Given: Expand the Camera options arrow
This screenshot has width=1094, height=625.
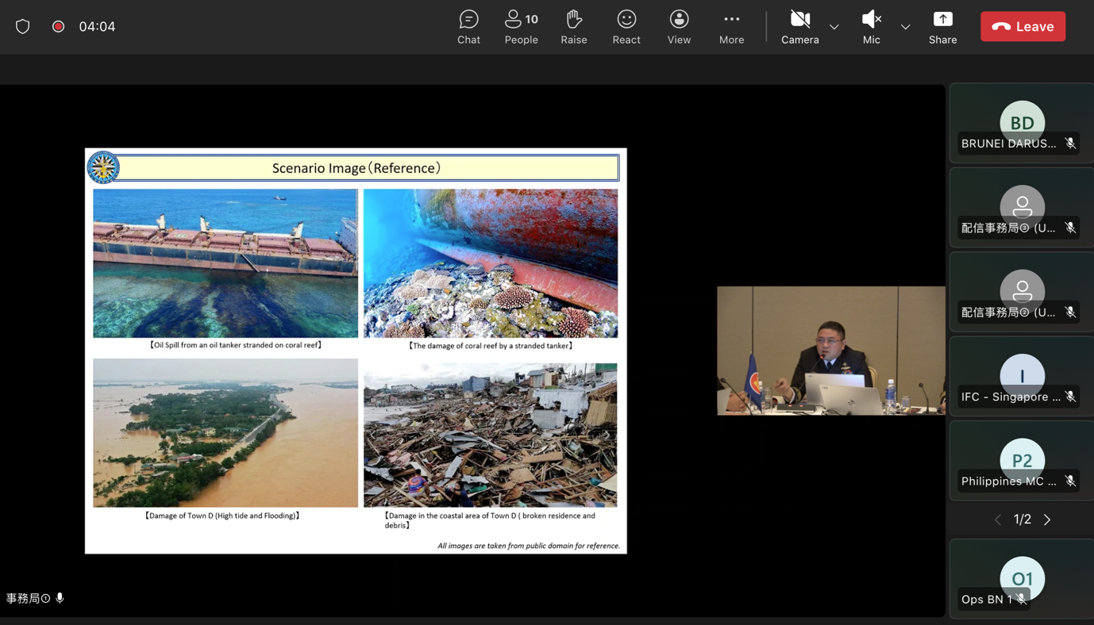Looking at the screenshot, I should click(x=834, y=27).
